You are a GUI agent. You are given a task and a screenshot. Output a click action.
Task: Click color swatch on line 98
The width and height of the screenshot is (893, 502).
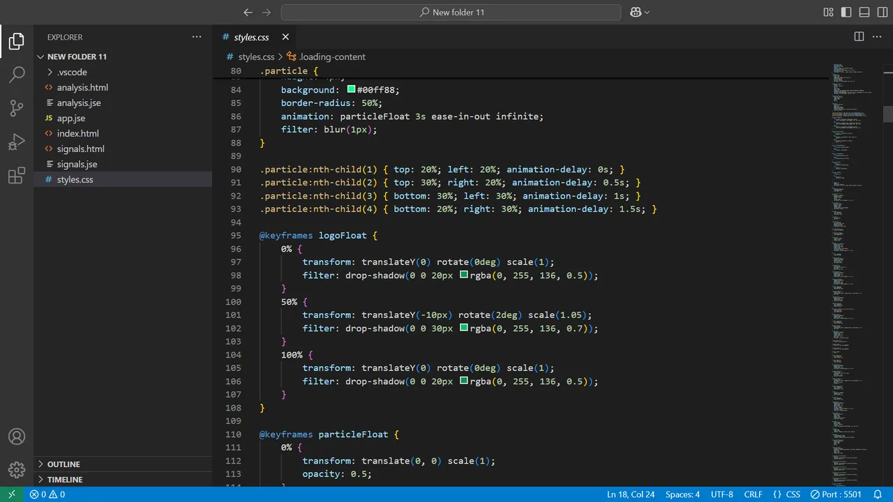tap(464, 275)
